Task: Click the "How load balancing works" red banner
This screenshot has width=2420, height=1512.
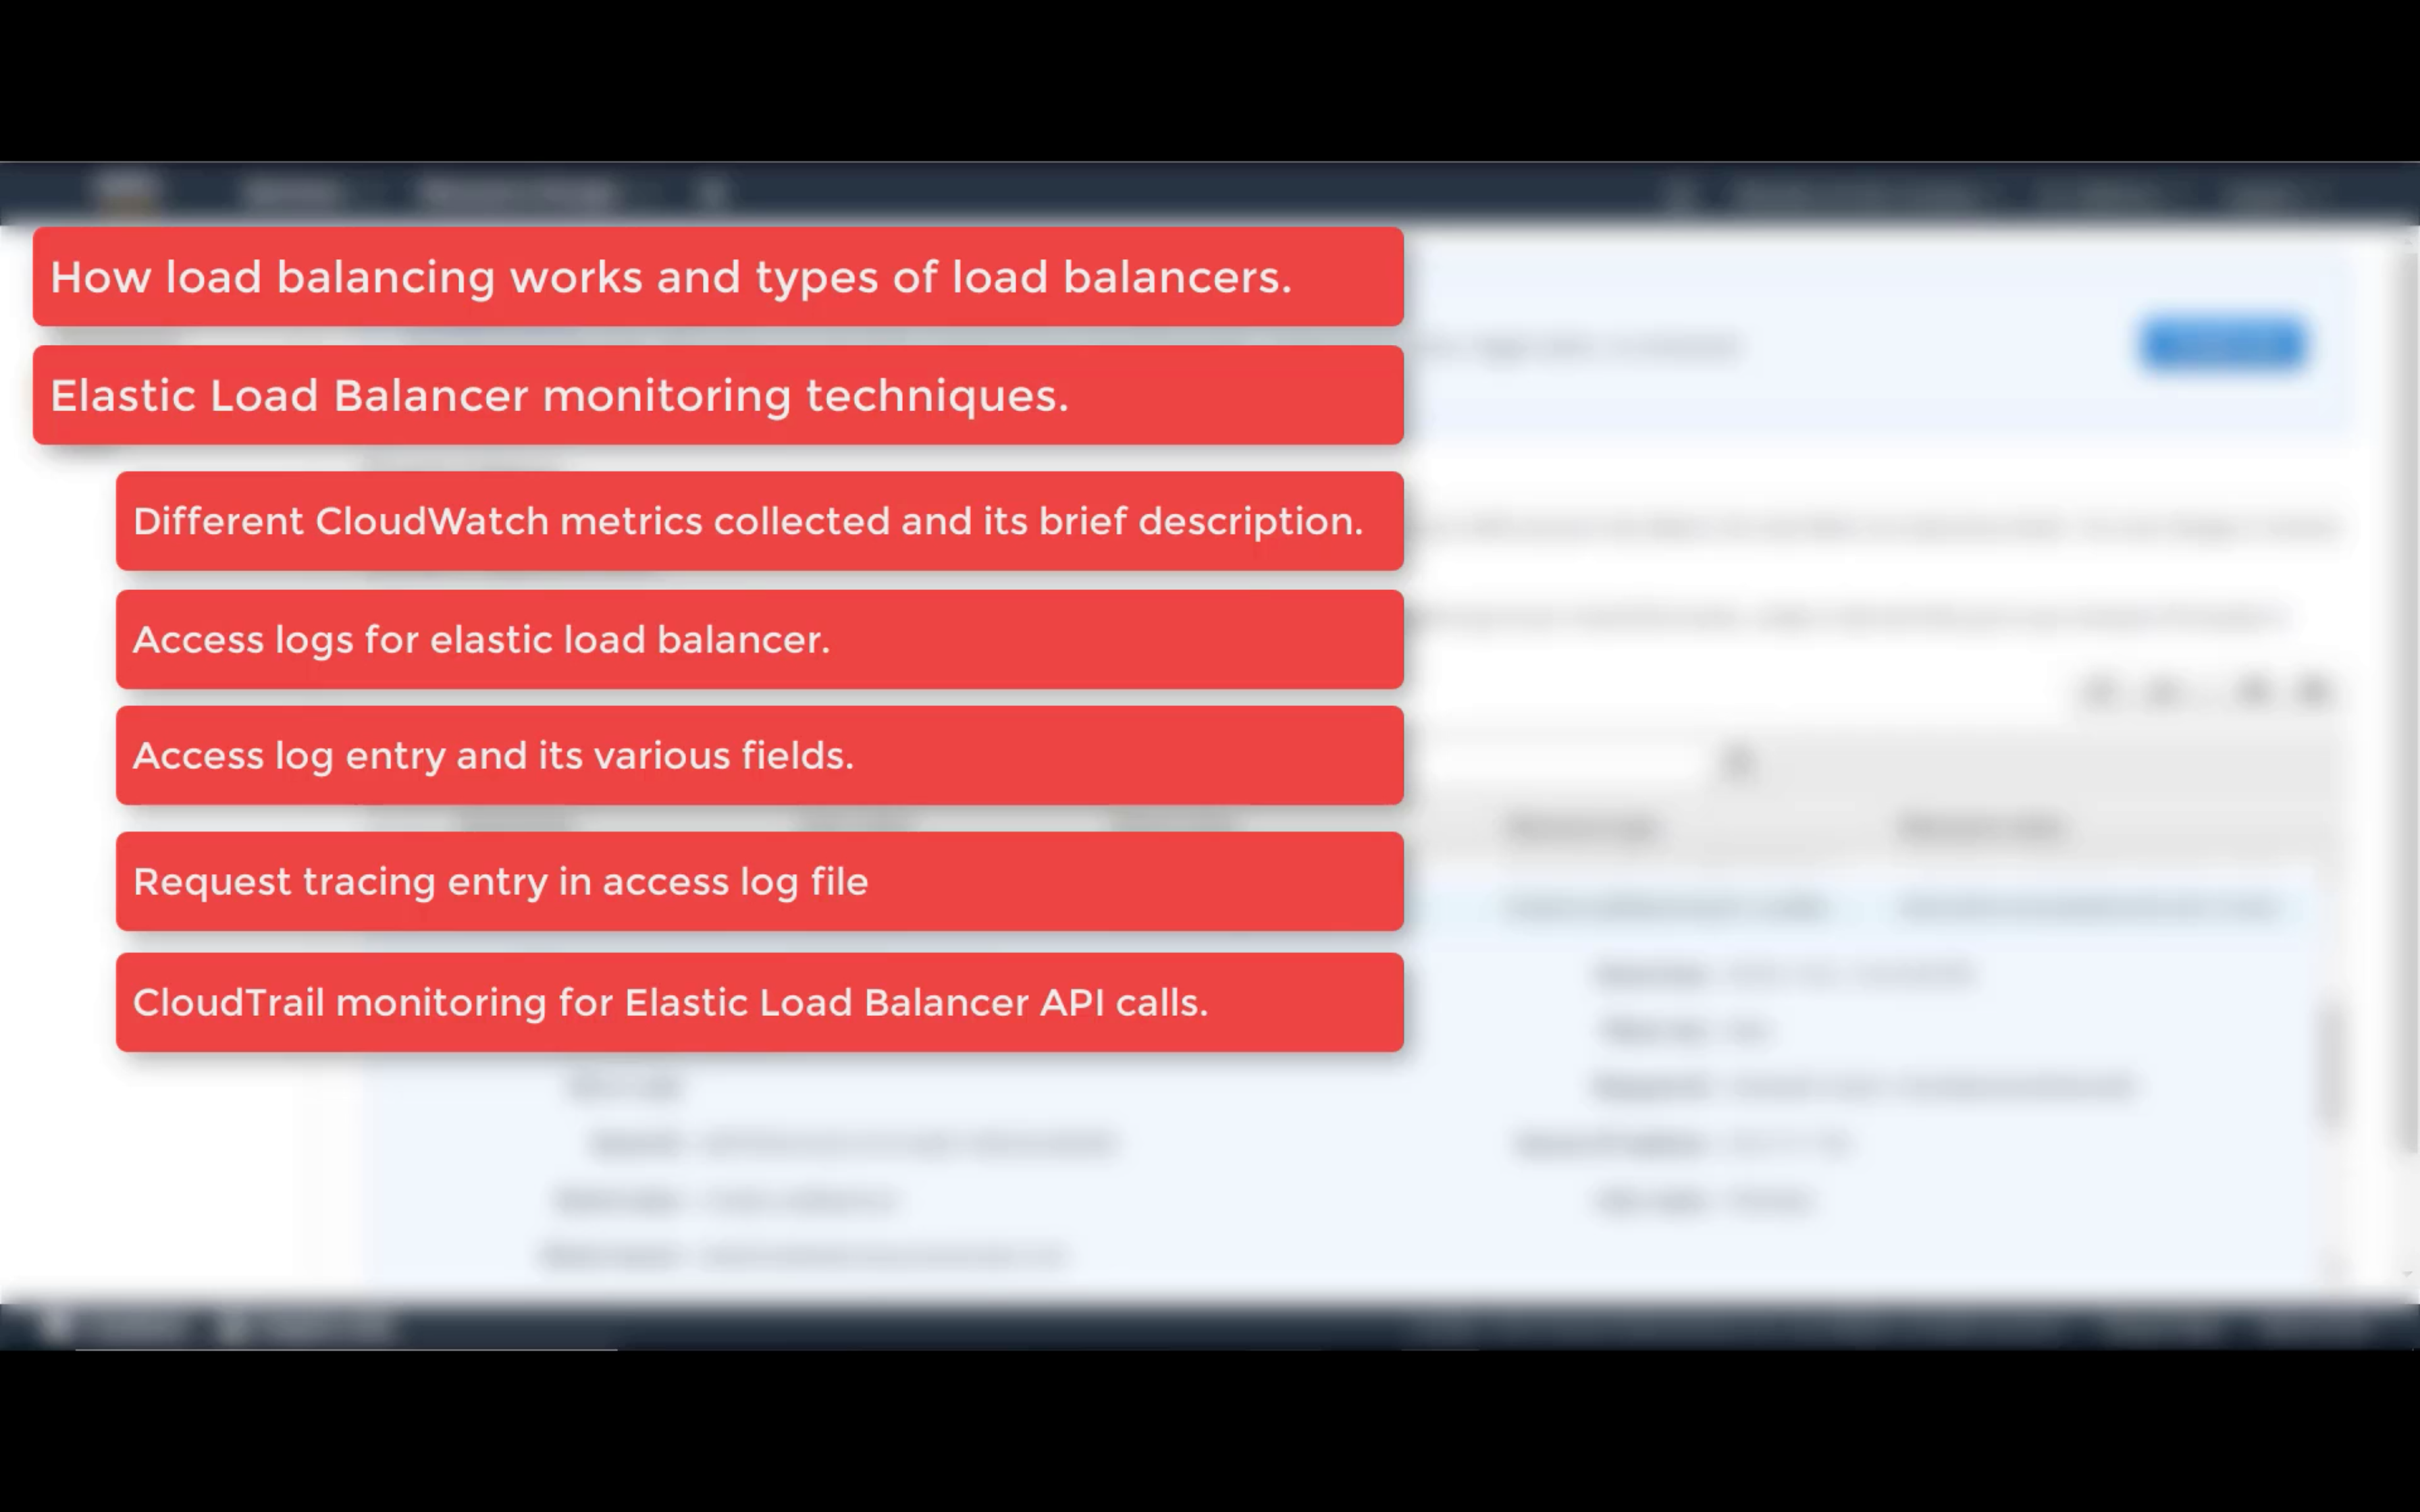Action: tap(717, 277)
